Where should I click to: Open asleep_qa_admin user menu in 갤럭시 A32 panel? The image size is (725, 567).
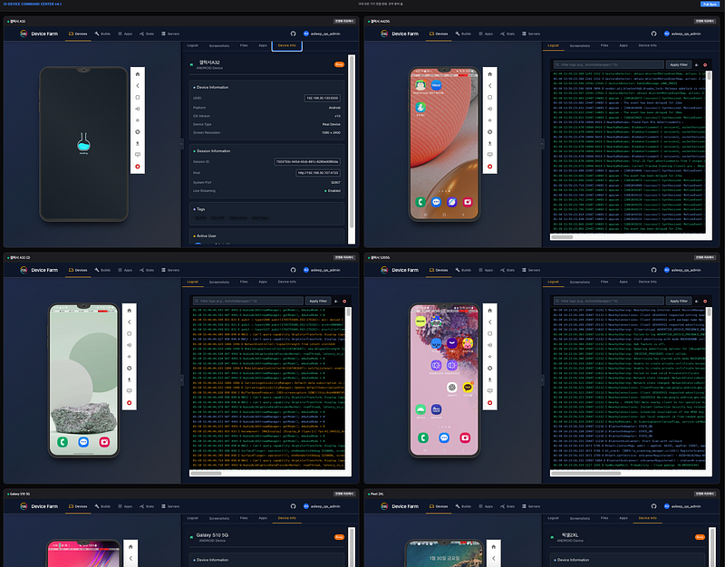[x=322, y=34]
